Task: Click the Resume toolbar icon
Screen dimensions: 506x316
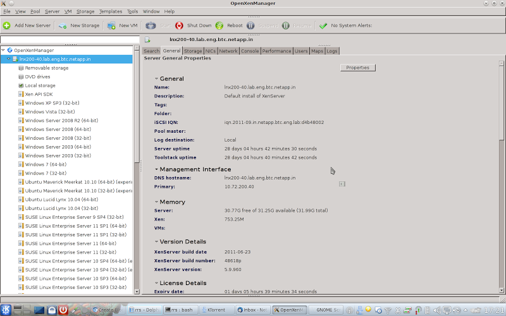Action: (x=286, y=25)
